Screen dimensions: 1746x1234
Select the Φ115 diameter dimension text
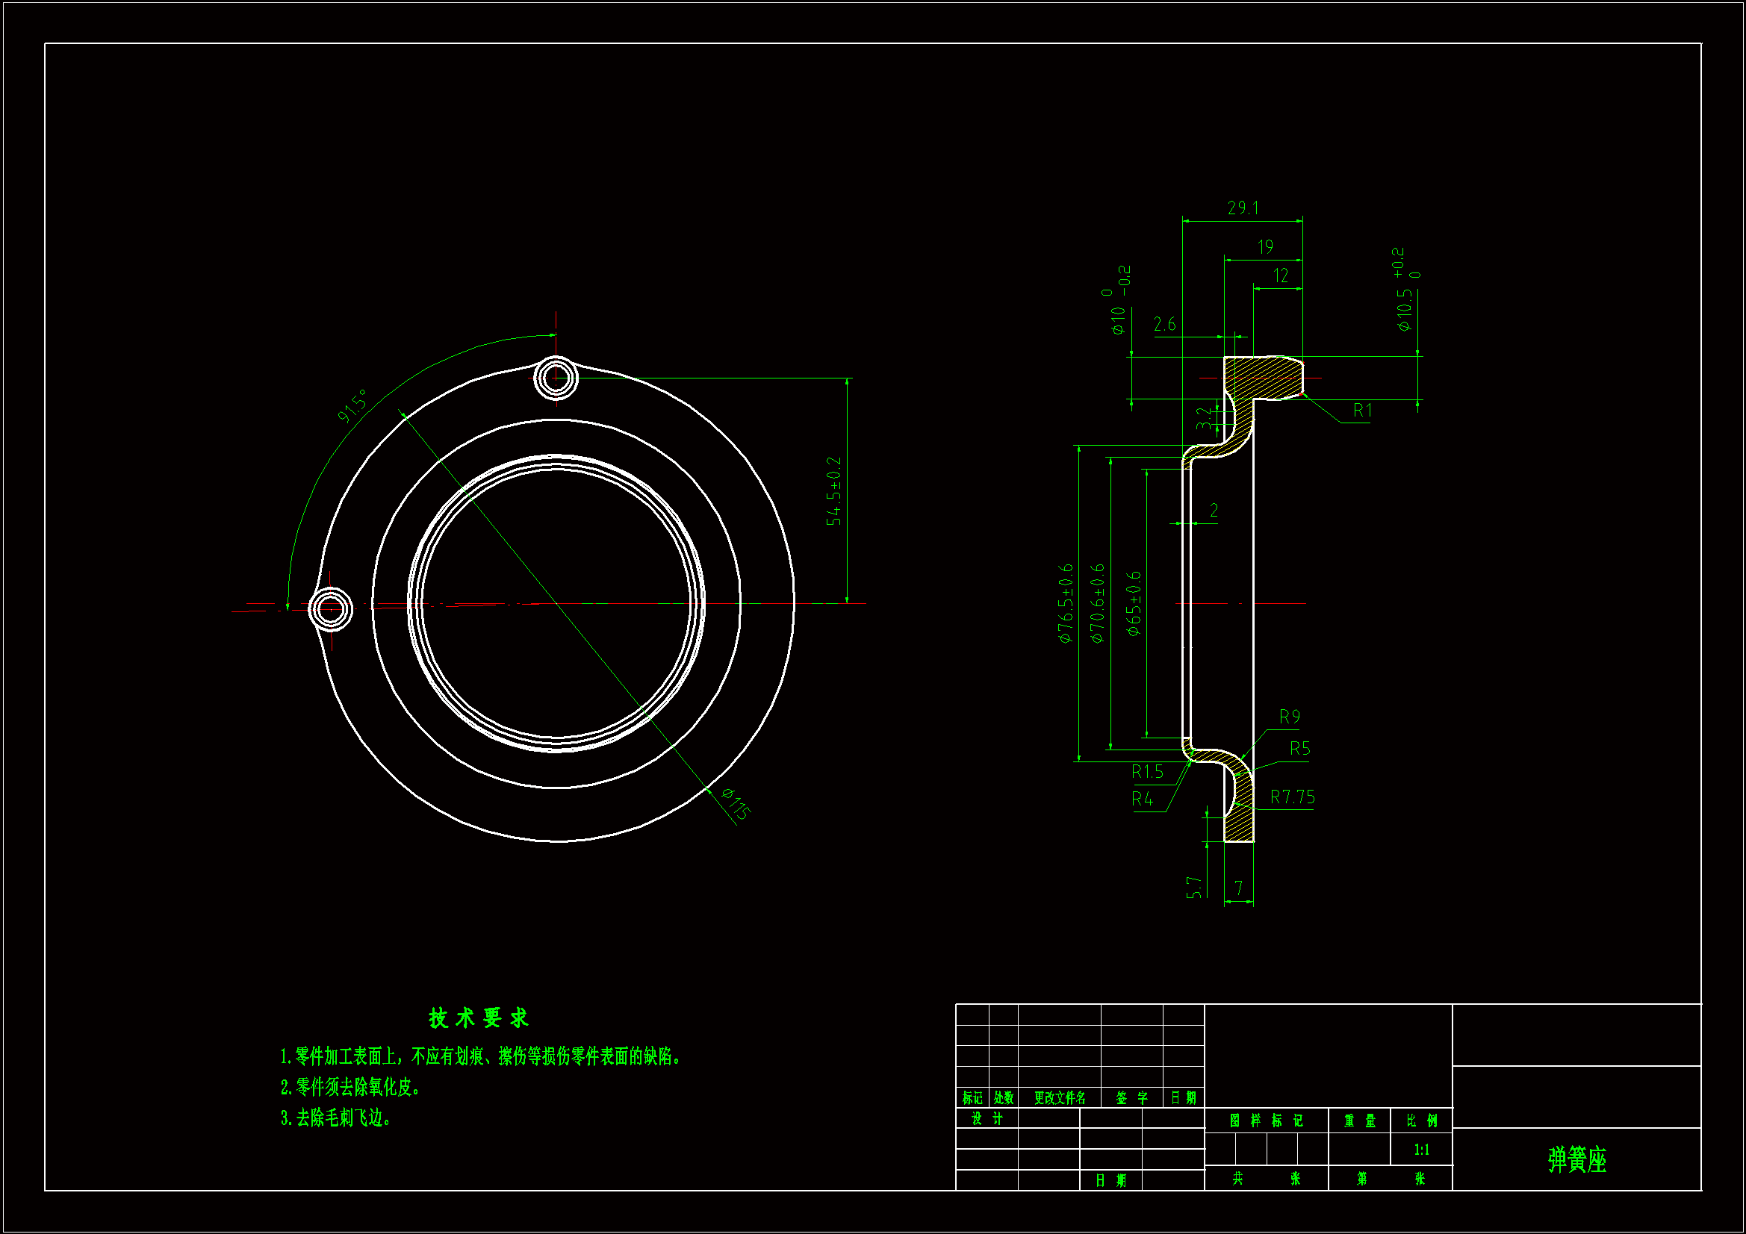coord(736,804)
